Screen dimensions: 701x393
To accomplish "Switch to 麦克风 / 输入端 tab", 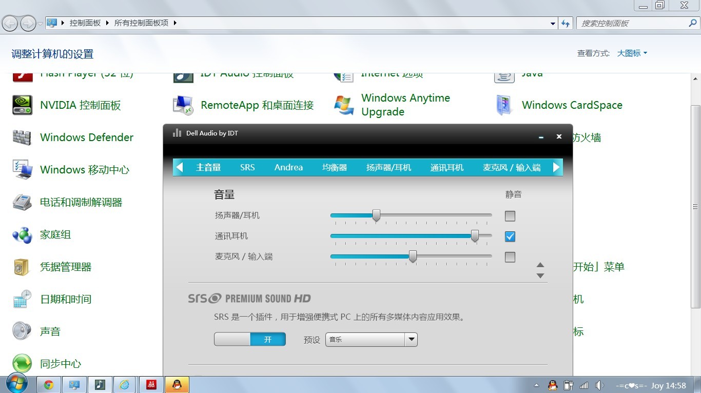I will (512, 167).
